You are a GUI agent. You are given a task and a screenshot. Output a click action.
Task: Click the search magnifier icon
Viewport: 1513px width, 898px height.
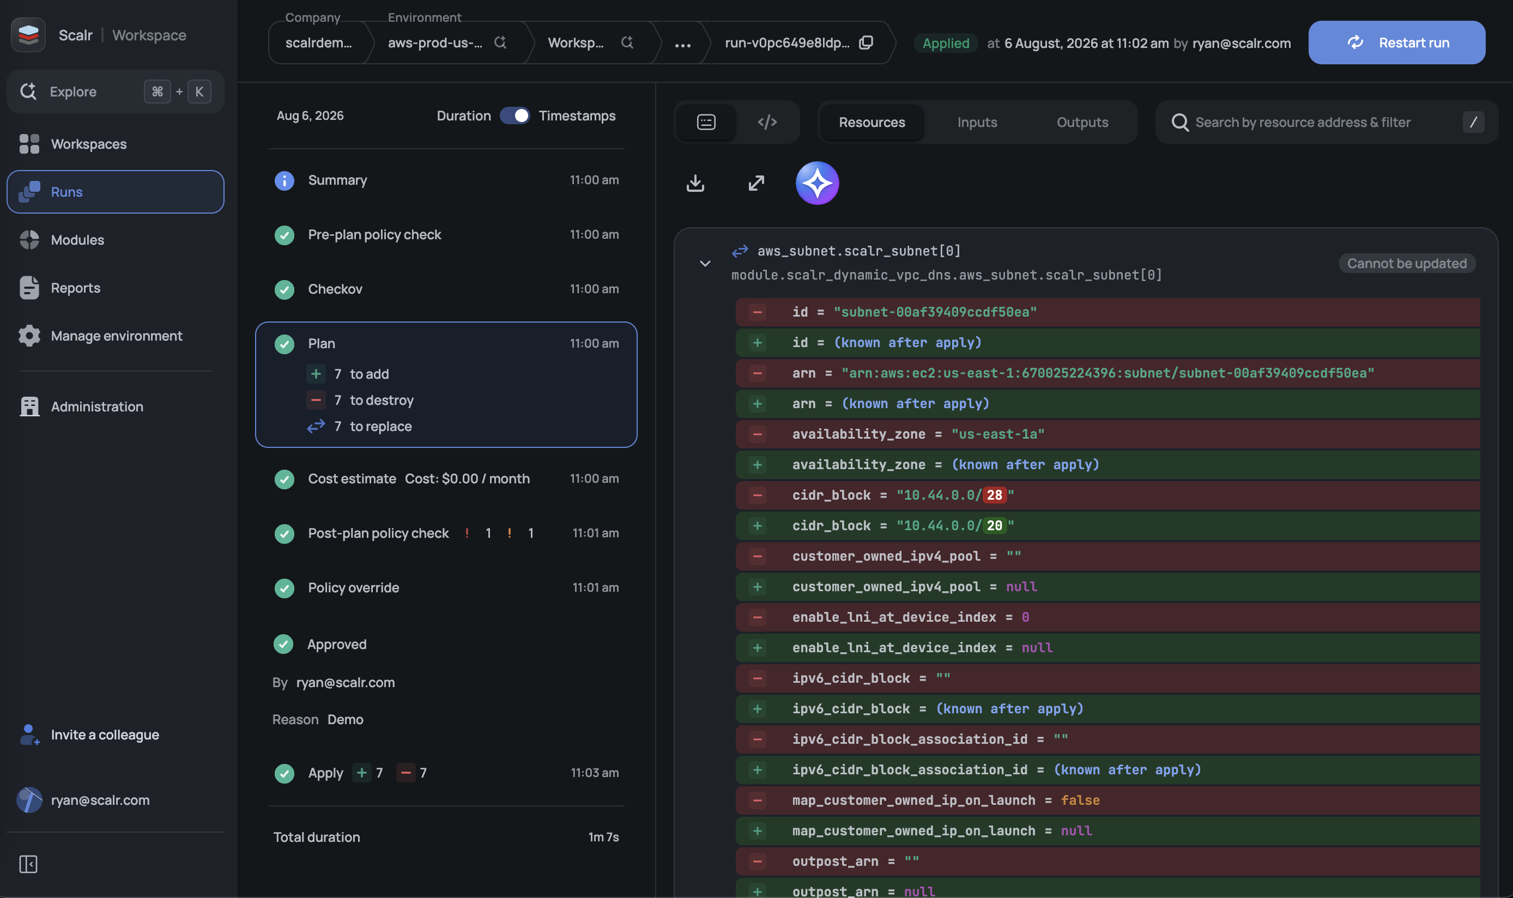[1180, 122]
